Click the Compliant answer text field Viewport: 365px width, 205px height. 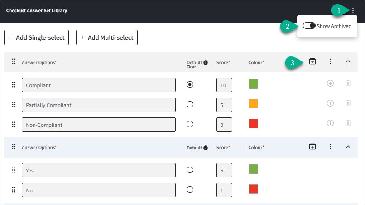pyautogui.click(x=99, y=85)
